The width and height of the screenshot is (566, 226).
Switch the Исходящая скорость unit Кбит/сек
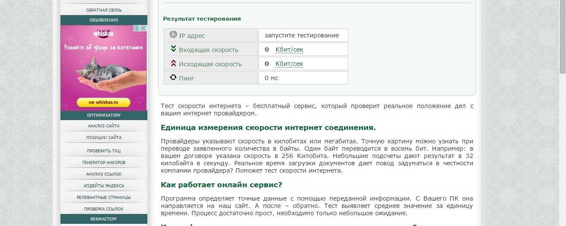click(289, 64)
